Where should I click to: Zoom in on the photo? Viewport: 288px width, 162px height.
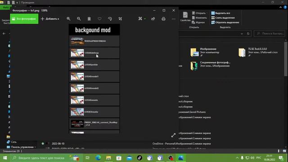click(x=68, y=19)
